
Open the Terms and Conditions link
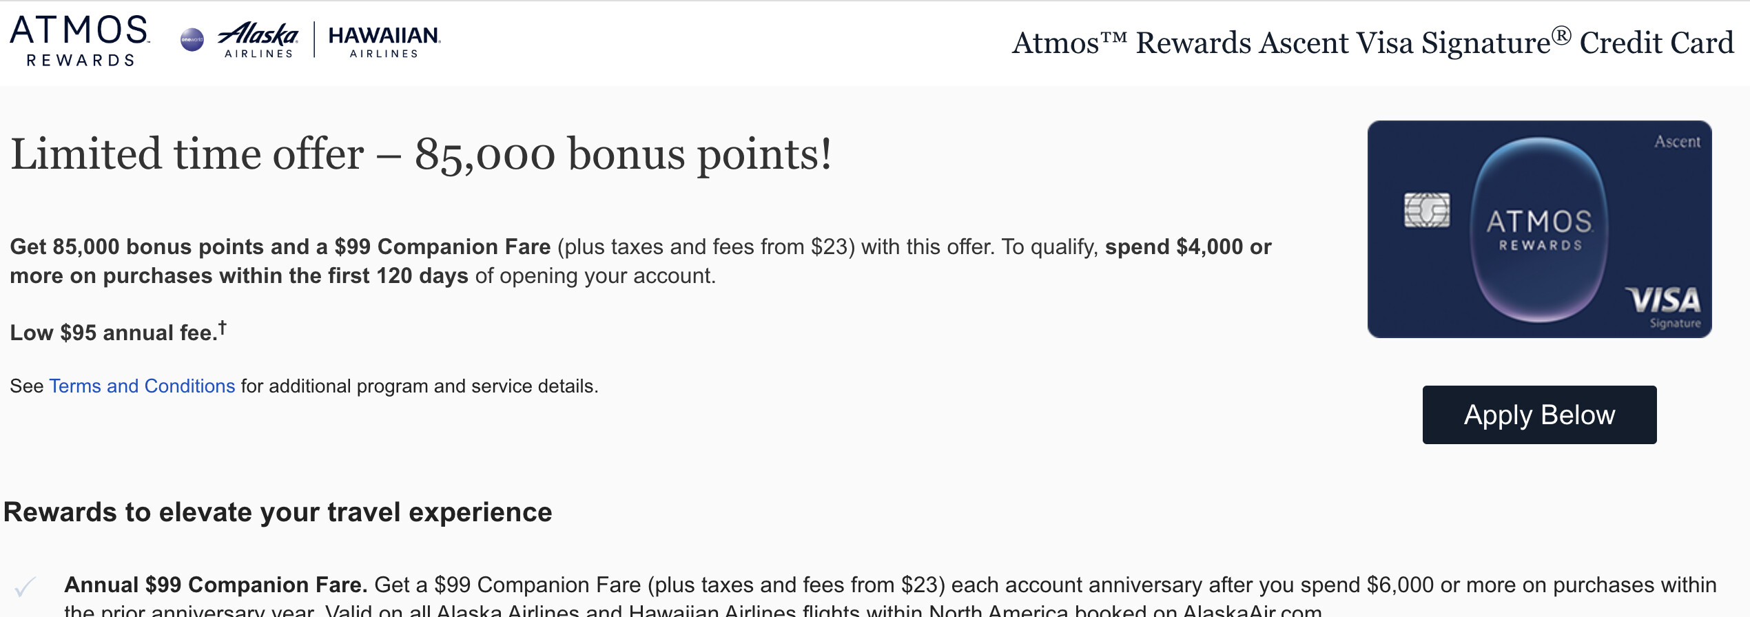(x=142, y=386)
